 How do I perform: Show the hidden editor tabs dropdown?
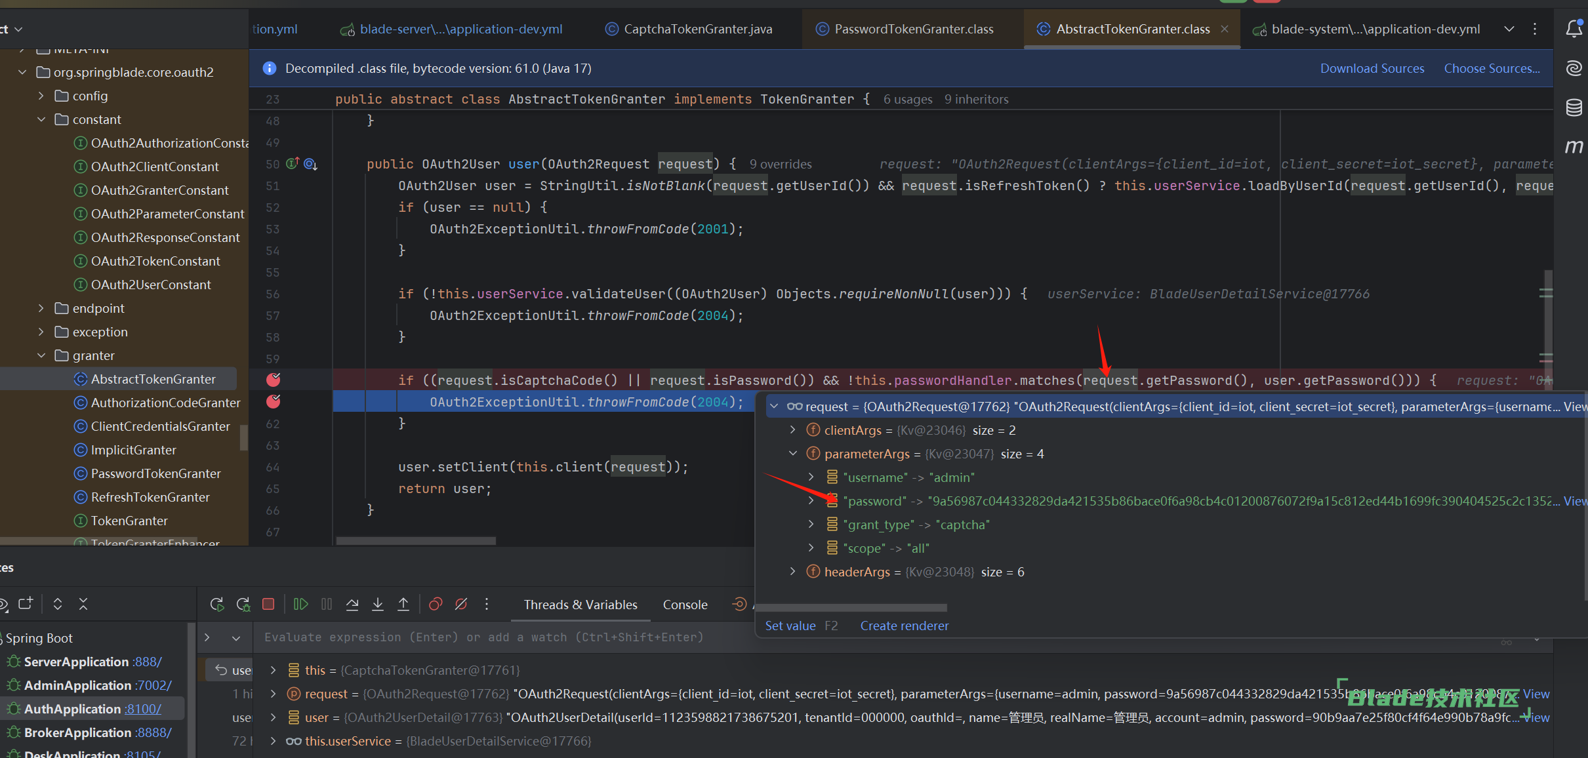1509,29
